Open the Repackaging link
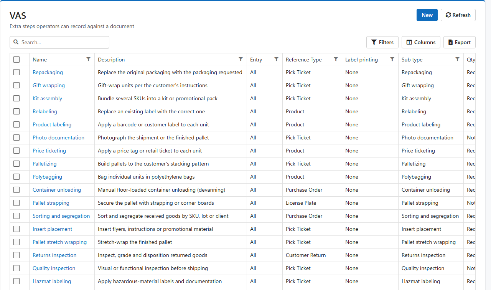The height and width of the screenshot is (290, 491). (x=48, y=72)
